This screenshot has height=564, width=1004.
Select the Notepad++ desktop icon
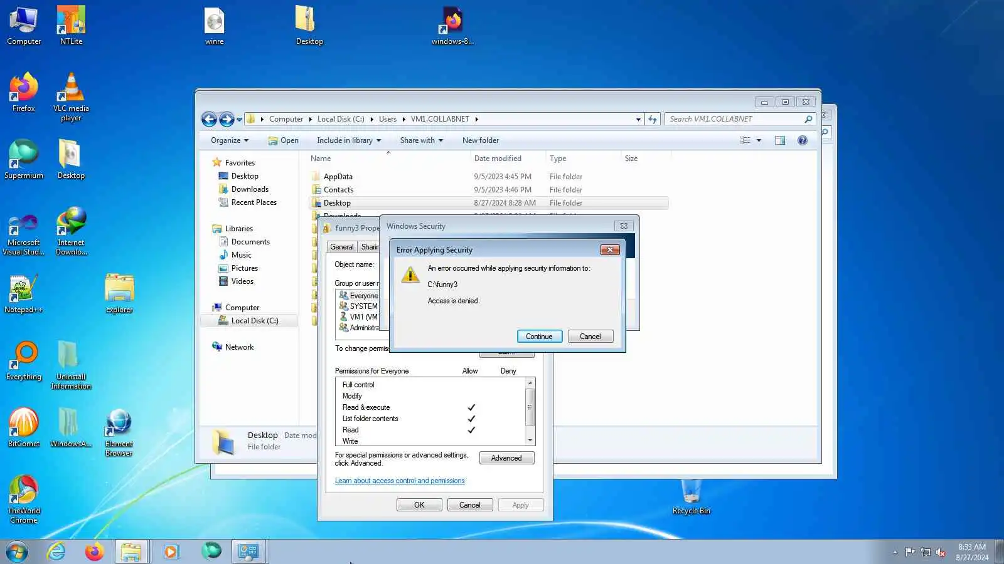click(24, 293)
